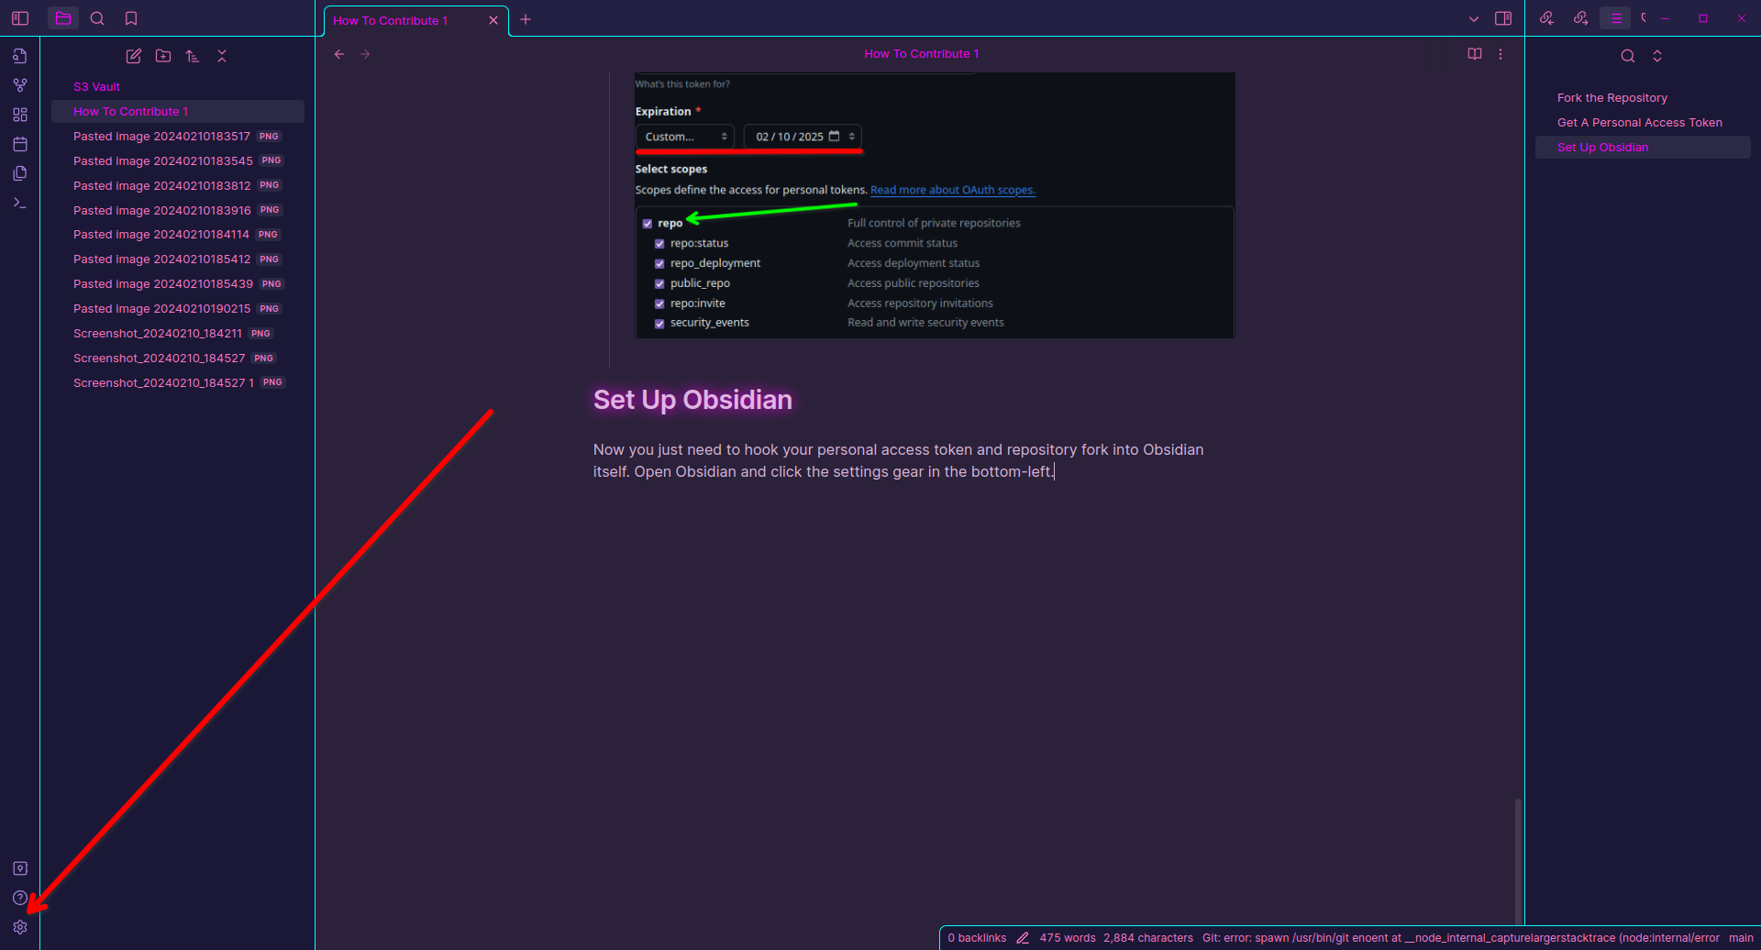Open the canvas ribbon icon
This screenshot has height=950, width=1761.
pyautogui.click(x=20, y=115)
